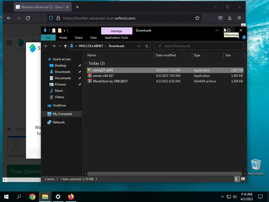Switch to Firefox on the taskbar
The image size is (269, 202).
71,197
